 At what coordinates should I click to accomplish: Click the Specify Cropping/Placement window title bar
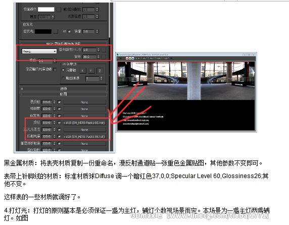186,54
